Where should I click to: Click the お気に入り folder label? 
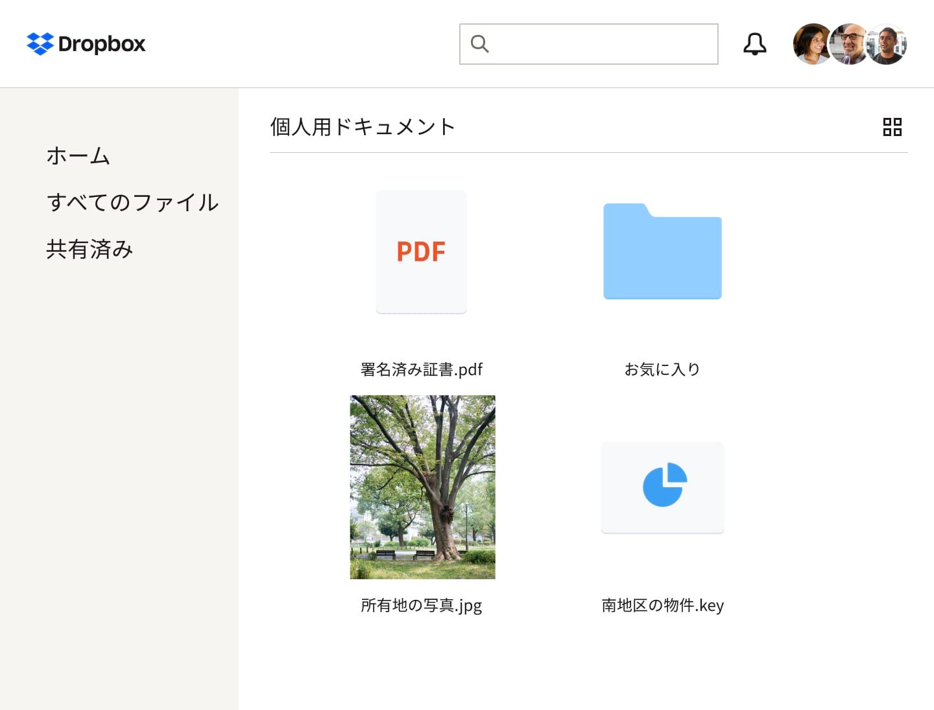click(662, 369)
